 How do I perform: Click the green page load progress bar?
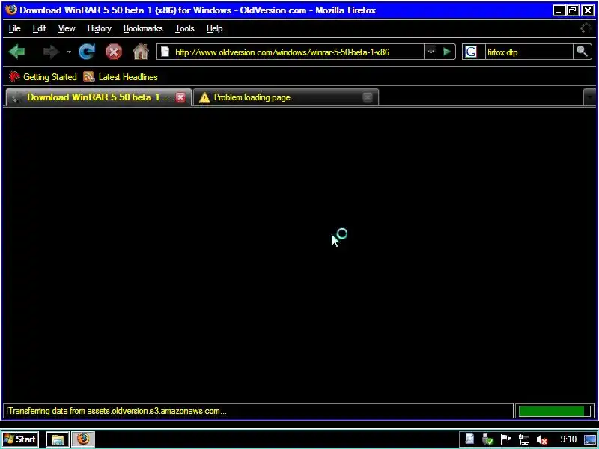(553, 411)
